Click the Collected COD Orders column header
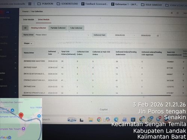 click(x=83, y=53)
